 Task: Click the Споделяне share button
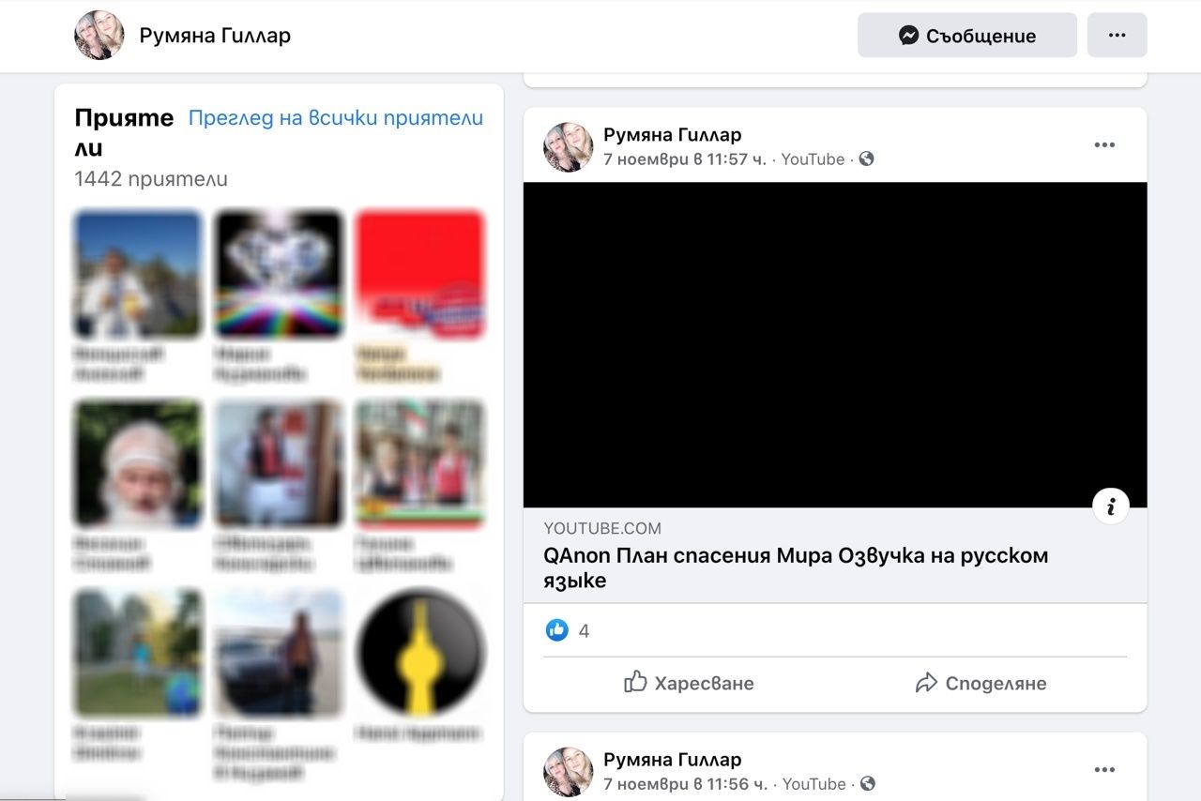(981, 683)
